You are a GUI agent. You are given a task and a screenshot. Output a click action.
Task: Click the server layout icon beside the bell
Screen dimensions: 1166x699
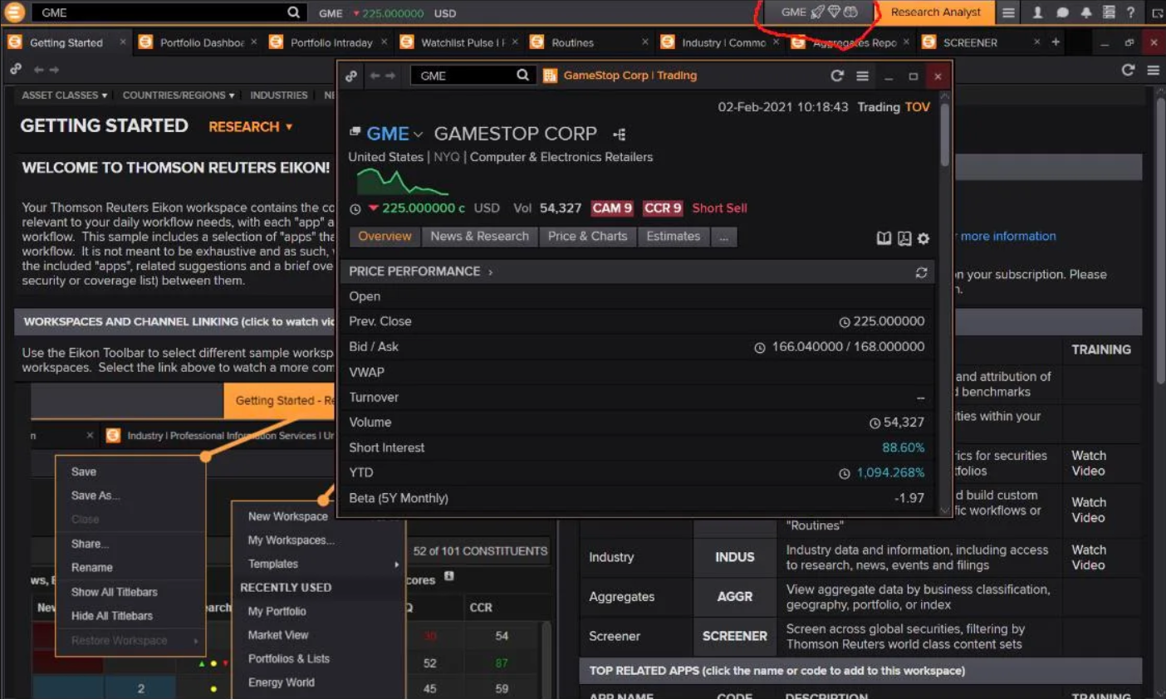[x=1109, y=12]
